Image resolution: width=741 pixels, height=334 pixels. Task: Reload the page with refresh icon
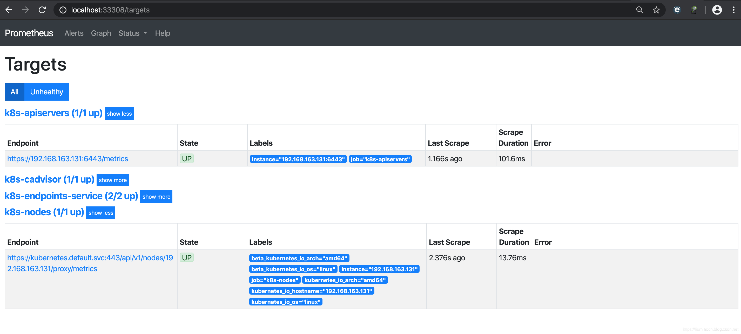tap(42, 10)
